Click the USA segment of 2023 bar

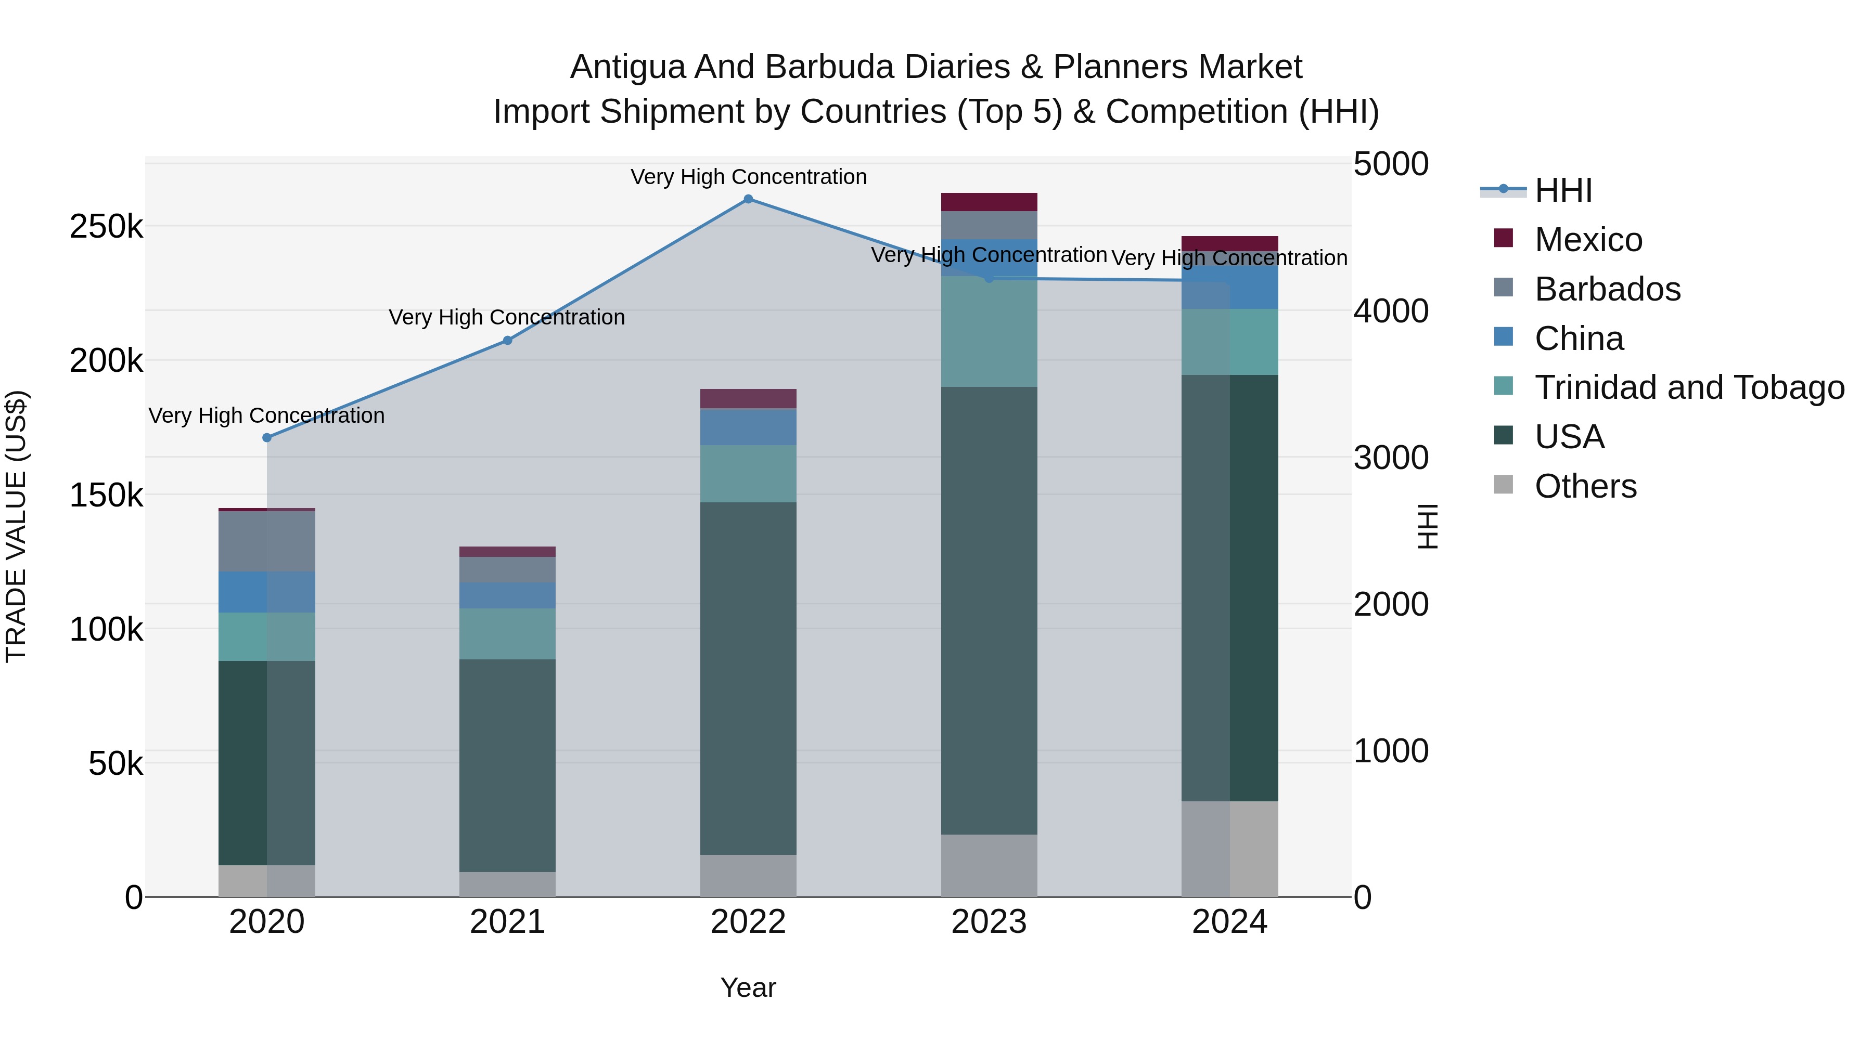click(x=989, y=610)
